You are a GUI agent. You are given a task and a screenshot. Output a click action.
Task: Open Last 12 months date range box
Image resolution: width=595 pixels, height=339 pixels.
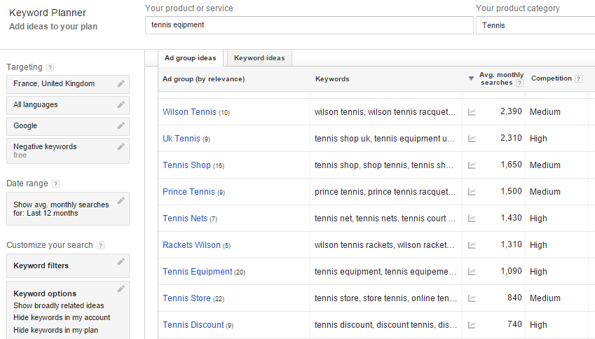click(68, 209)
